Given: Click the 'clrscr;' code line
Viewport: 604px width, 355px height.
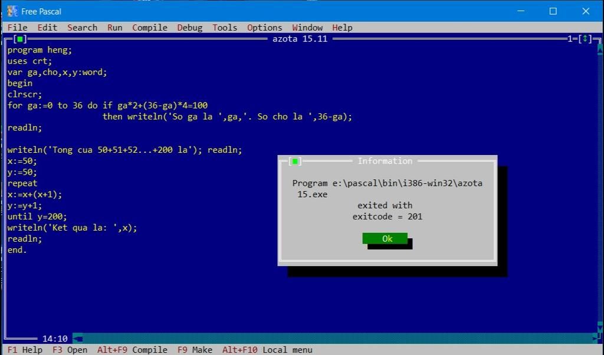Looking at the screenshot, I should [25, 94].
